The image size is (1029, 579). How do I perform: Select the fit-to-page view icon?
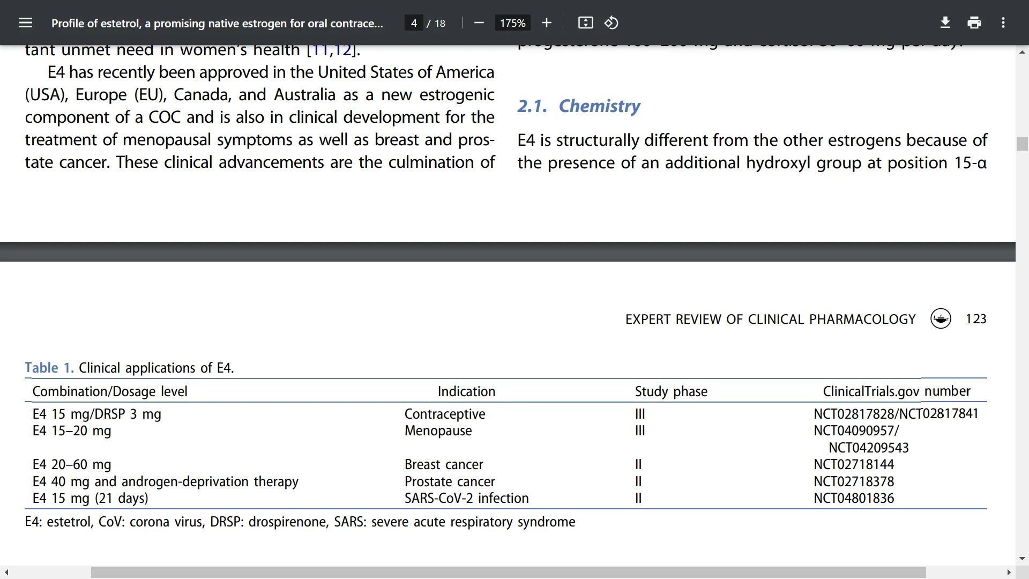585,23
